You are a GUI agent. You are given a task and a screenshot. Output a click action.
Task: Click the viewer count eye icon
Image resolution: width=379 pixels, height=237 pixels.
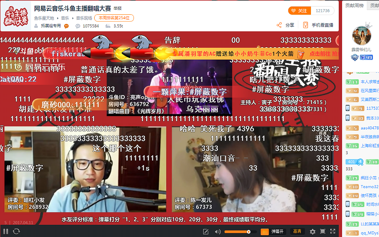click(x=78, y=26)
